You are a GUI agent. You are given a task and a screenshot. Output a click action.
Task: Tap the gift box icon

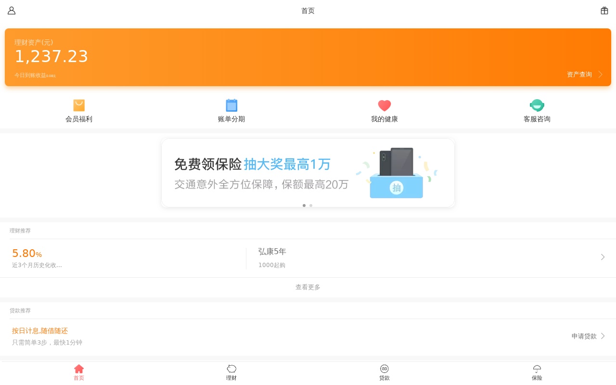point(604,11)
